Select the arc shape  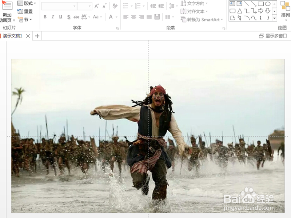point(247,18)
